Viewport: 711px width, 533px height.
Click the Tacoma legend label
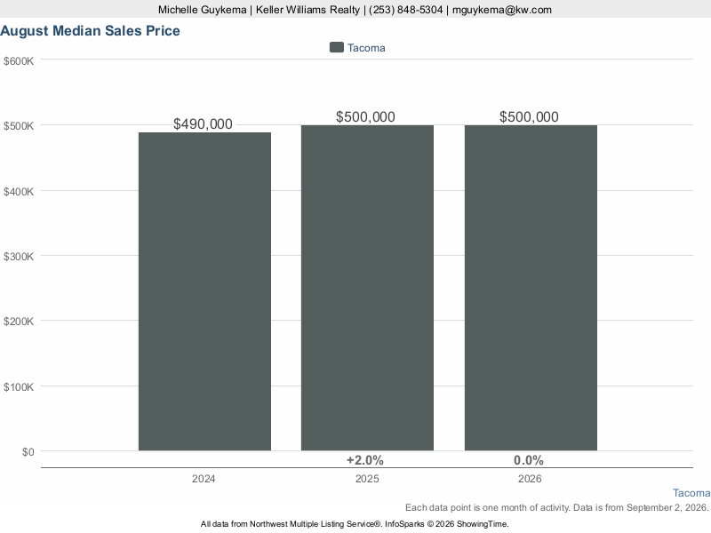point(366,48)
